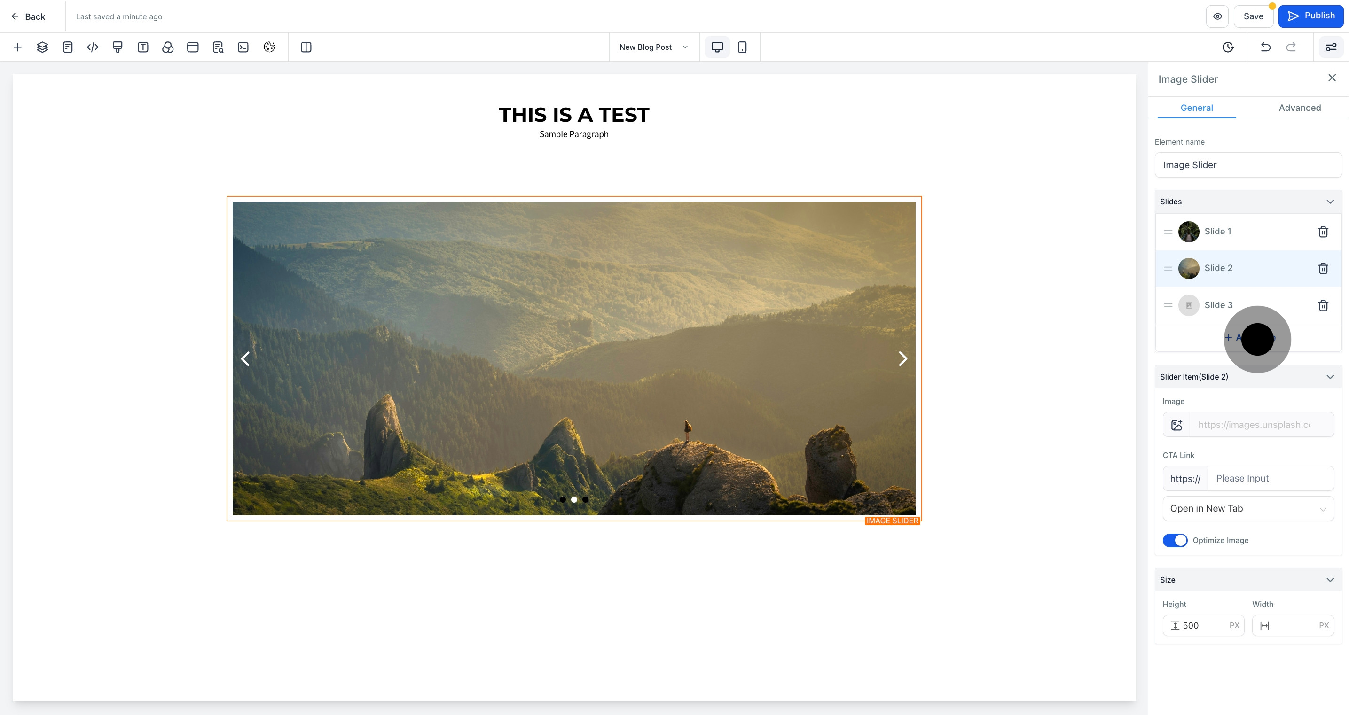The image size is (1349, 715).
Task: Open the layers panel icon
Action: pos(42,47)
